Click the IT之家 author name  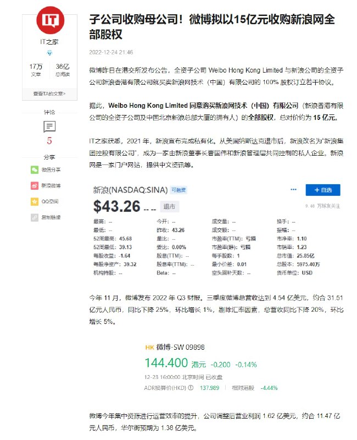click(x=49, y=42)
